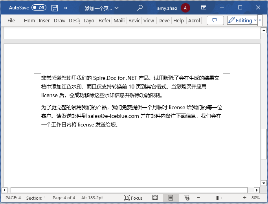Viewport: 268px width, 204px height.
Task: Open the File menu
Action: 11,21
